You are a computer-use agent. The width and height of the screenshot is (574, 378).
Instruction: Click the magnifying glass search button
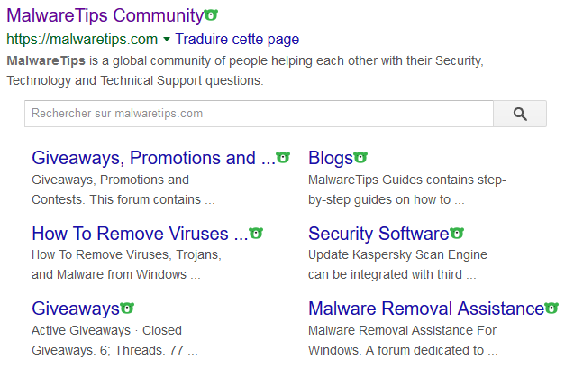(520, 114)
